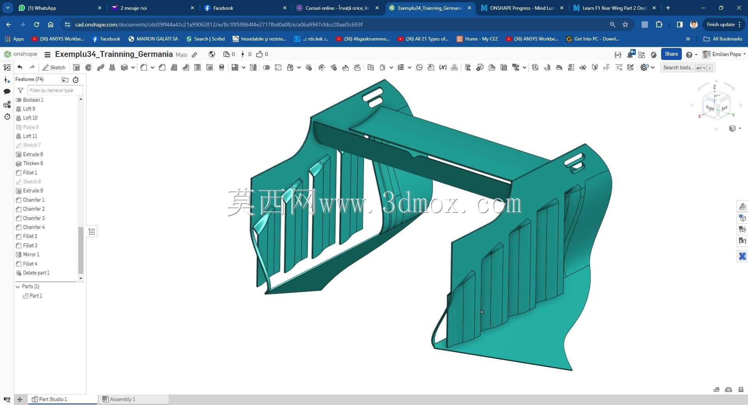Select the Split tool icon

pos(278,67)
